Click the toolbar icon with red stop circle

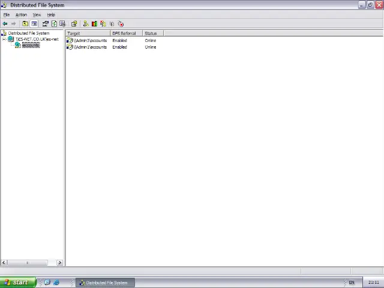[x=121, y=24]
